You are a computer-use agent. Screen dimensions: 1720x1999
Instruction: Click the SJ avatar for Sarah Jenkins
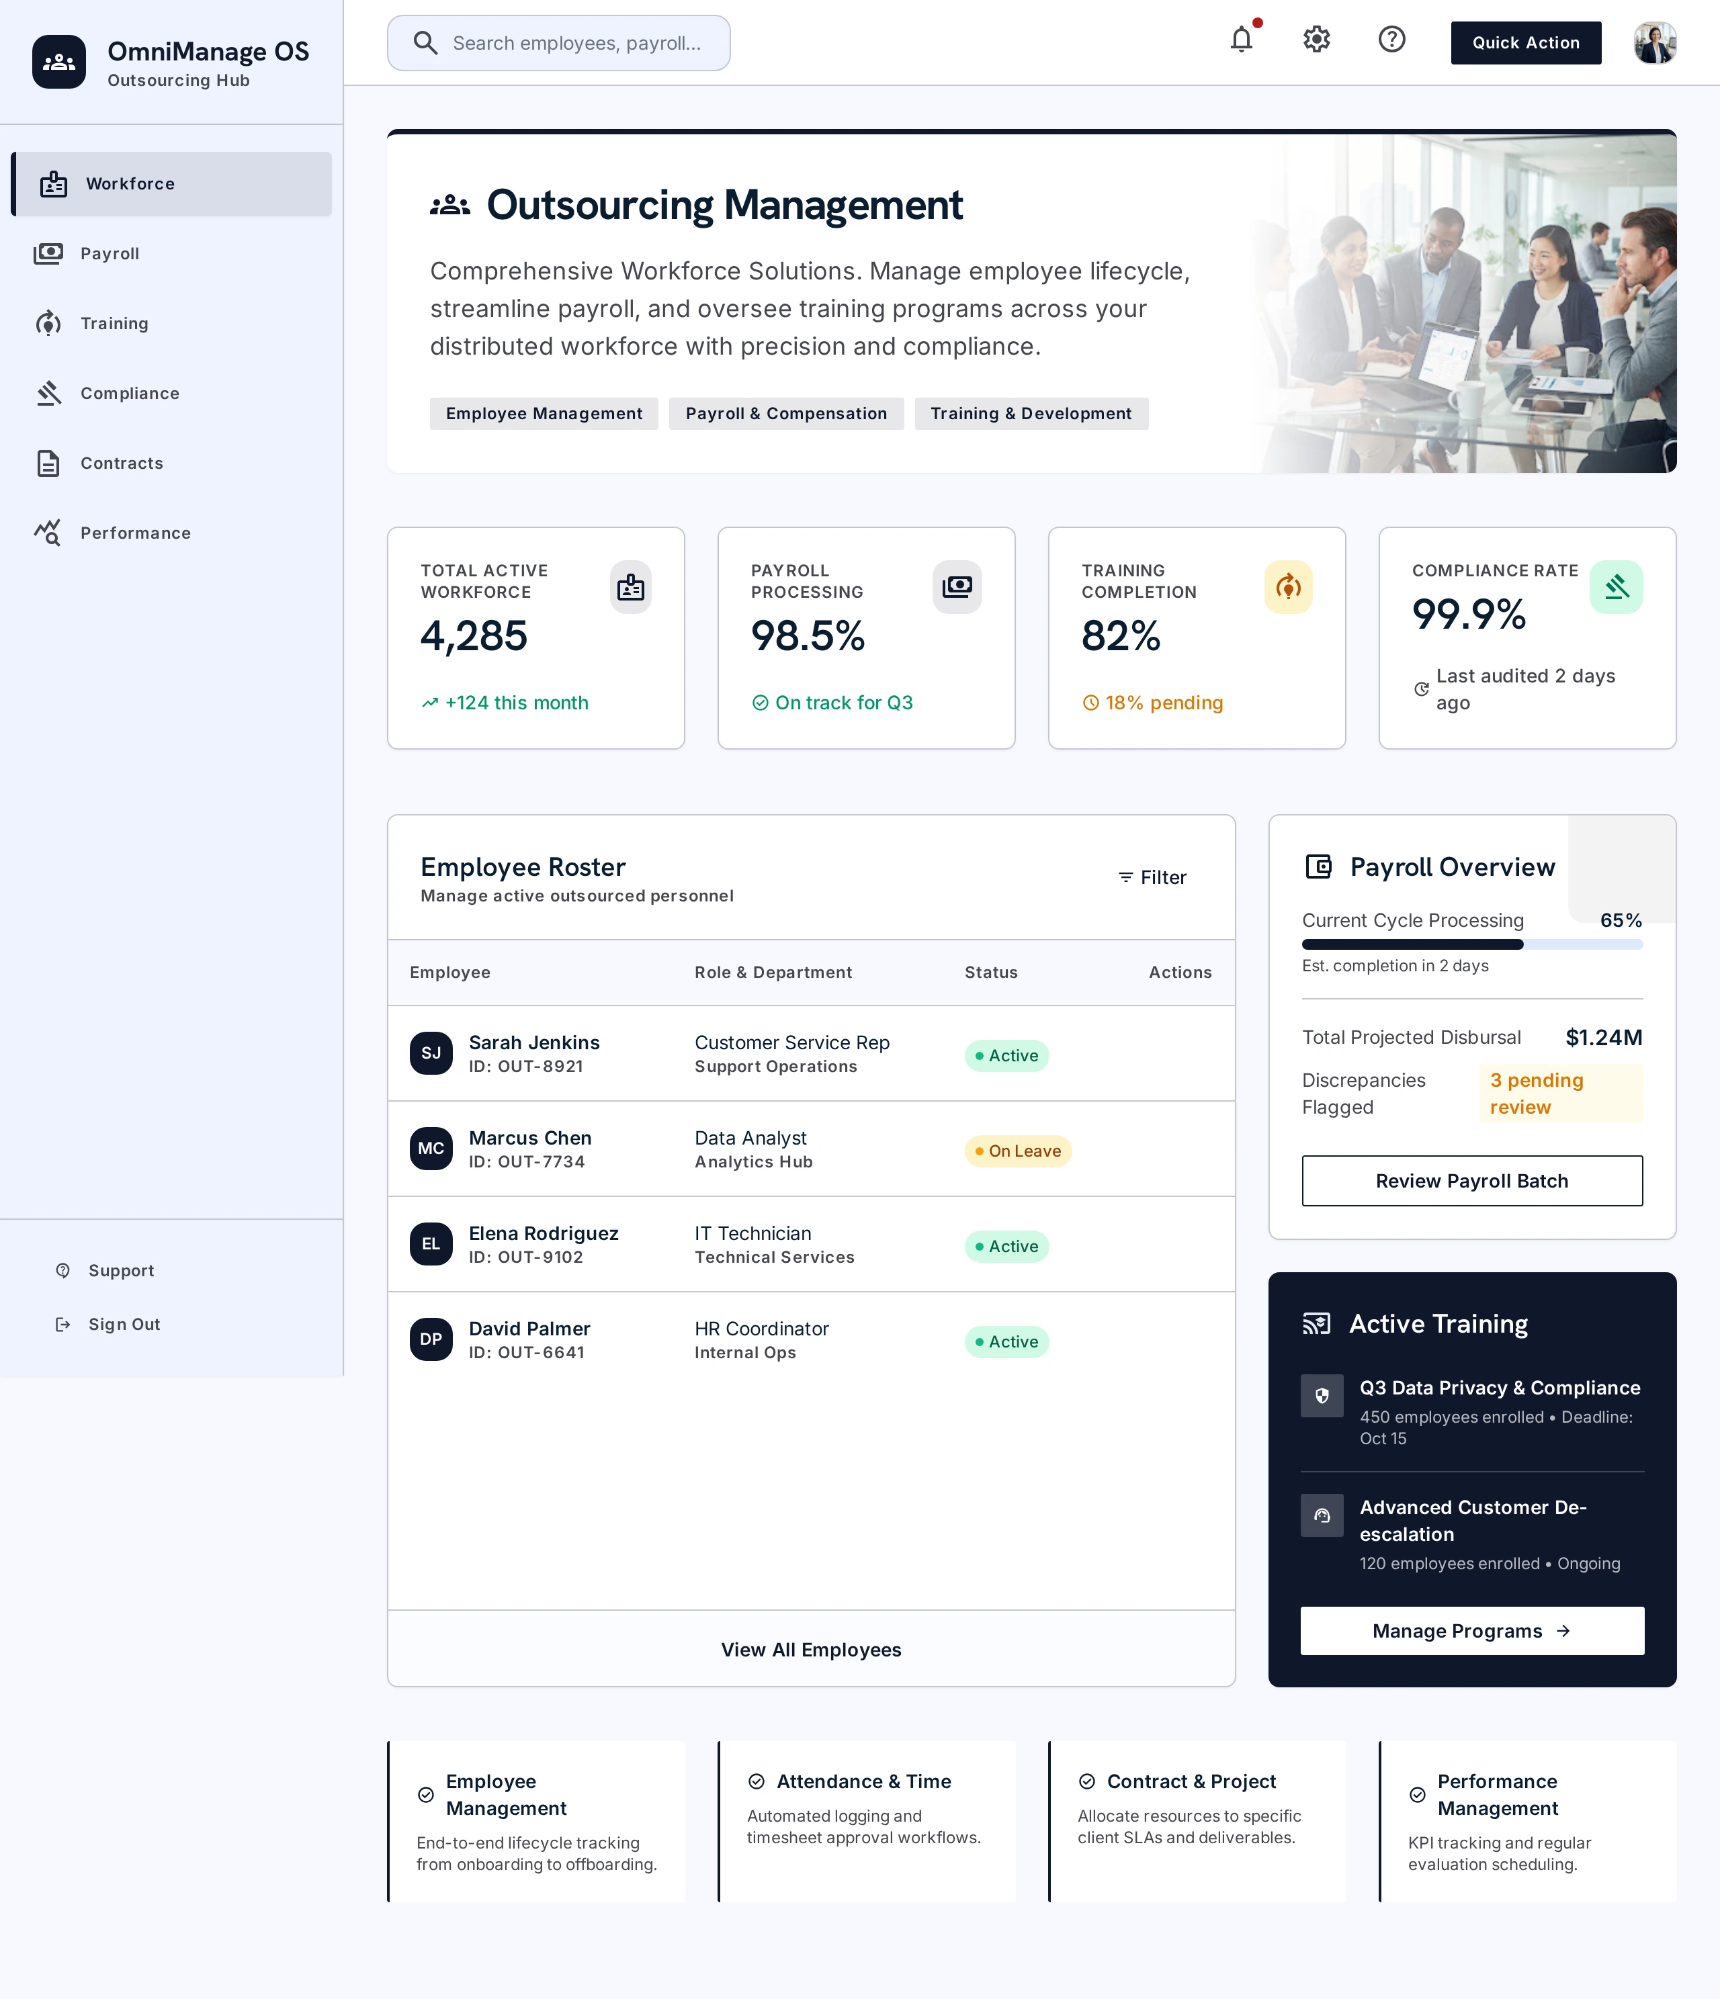click(x=431, y=1053)
